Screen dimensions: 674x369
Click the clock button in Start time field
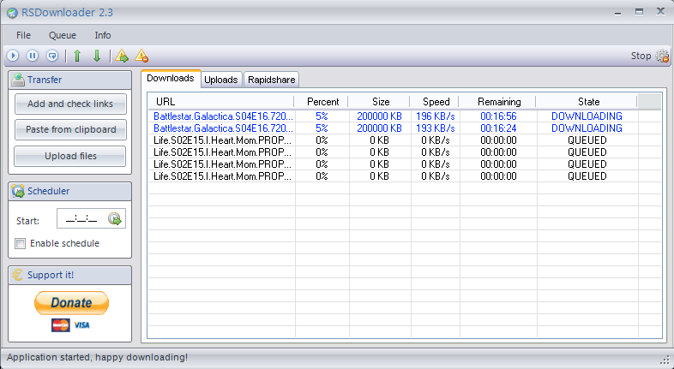[115, 219]
